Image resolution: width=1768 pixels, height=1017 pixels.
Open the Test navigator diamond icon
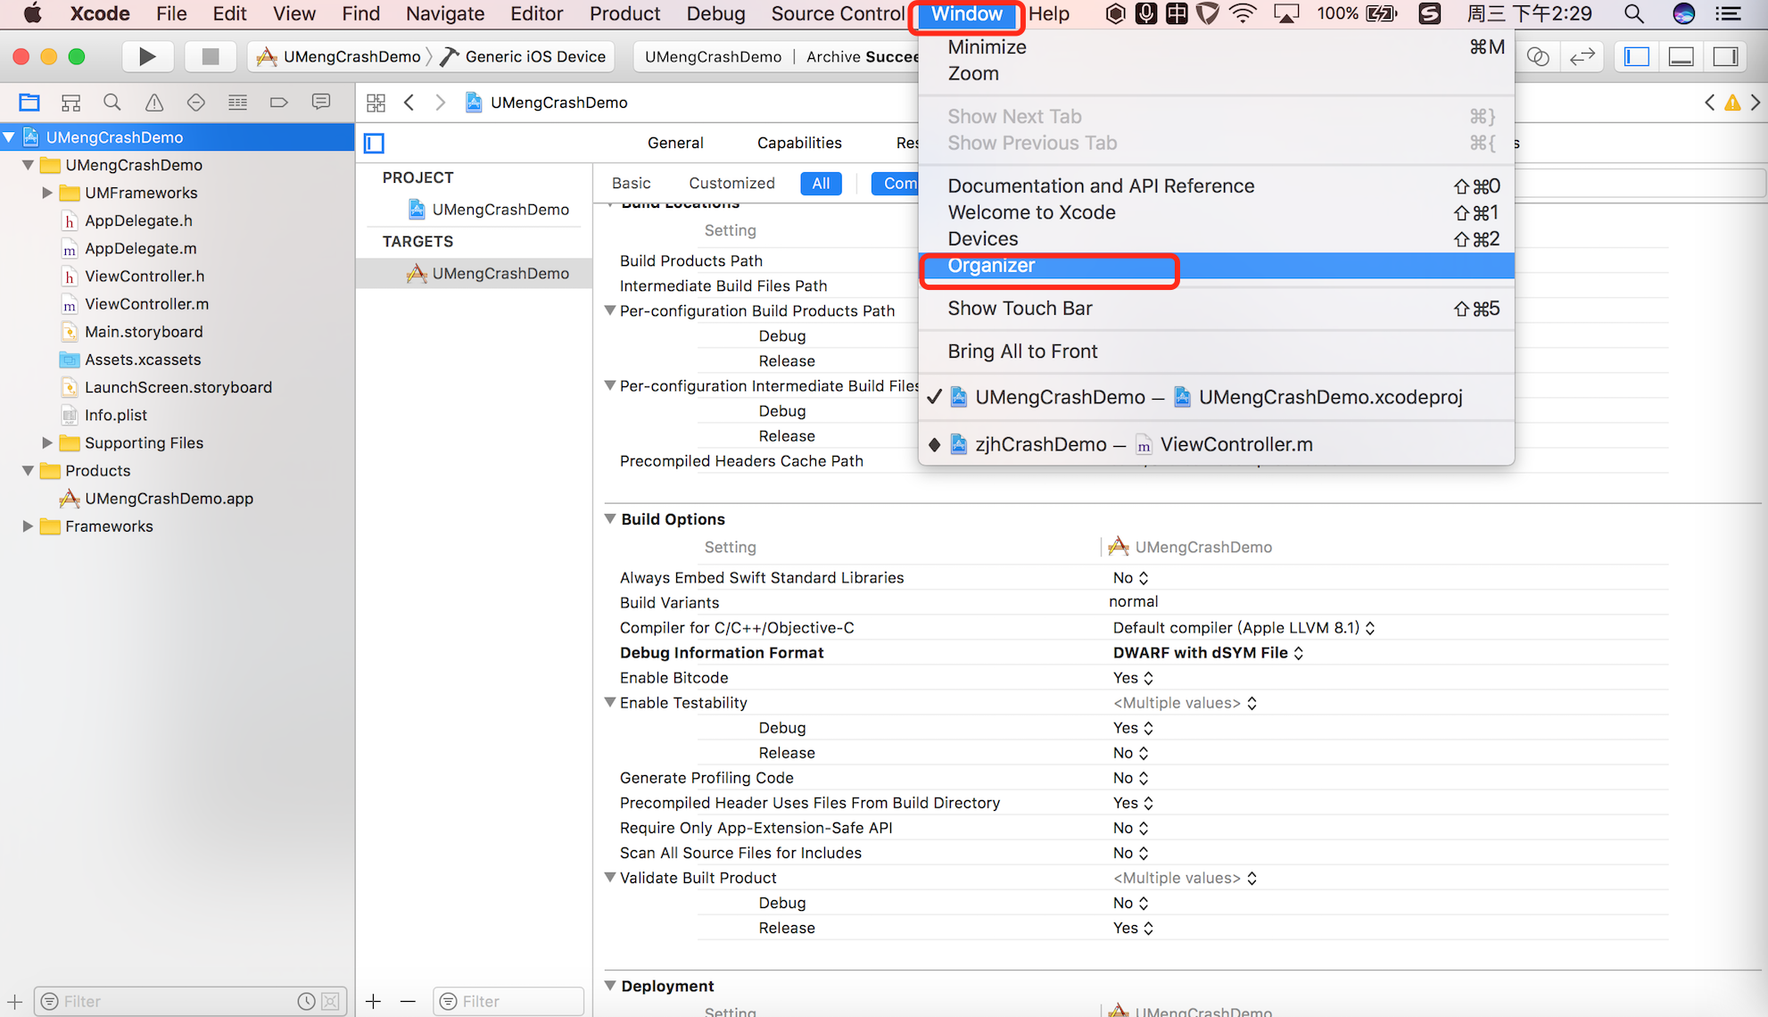click(195, 103)
